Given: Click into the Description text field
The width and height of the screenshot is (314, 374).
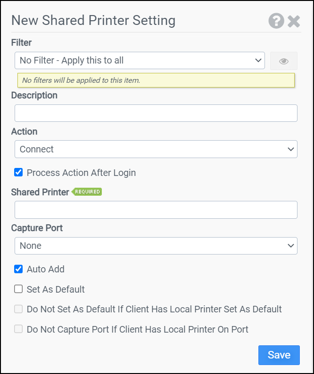Looking at the screenshot, I should tap(156, 113).
